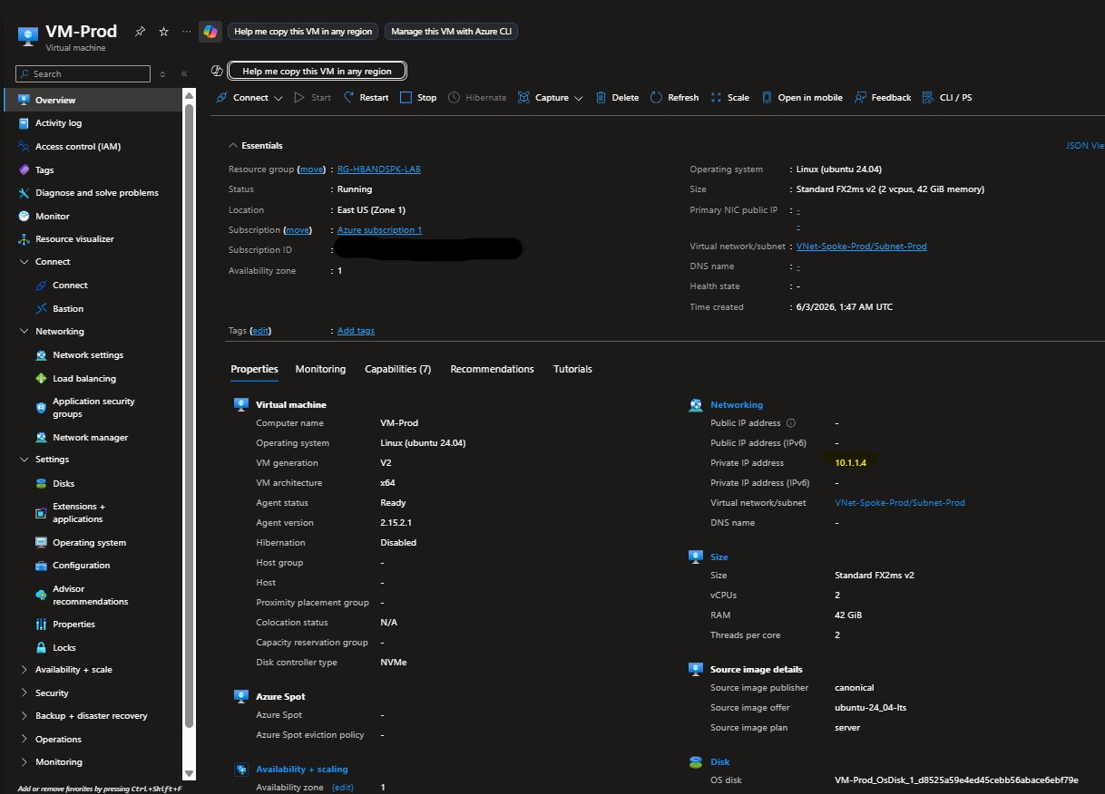Click the Tags icon in sidebar
The image size is (1105, 794).
[x=24, y=169]
